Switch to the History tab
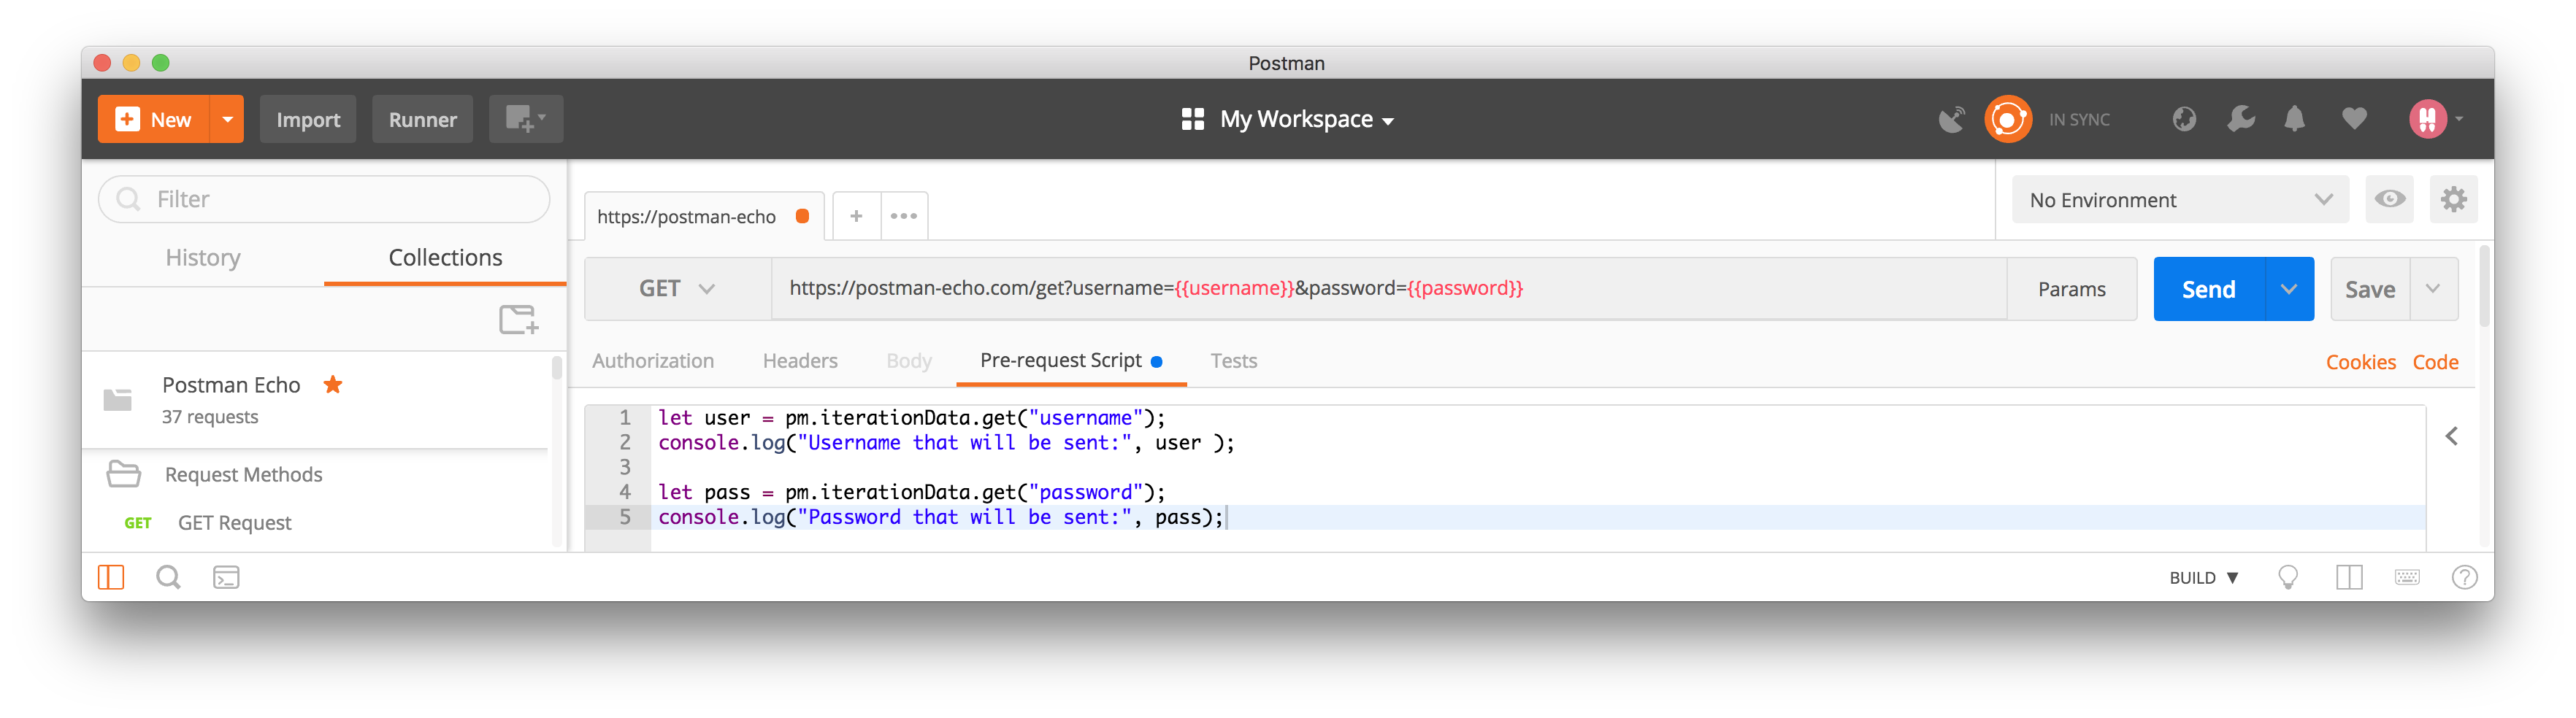This screenshot has height=718, width=2576. (203, 258)
